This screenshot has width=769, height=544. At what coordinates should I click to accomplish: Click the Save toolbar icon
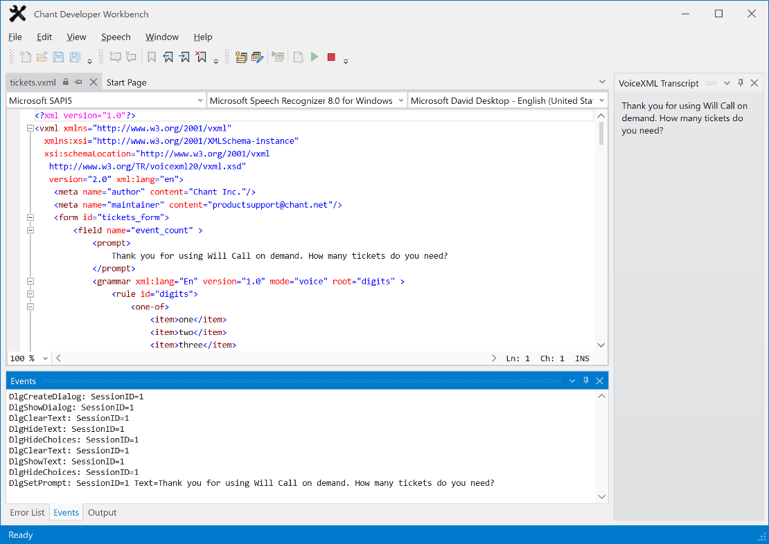(x=58, y=57)
